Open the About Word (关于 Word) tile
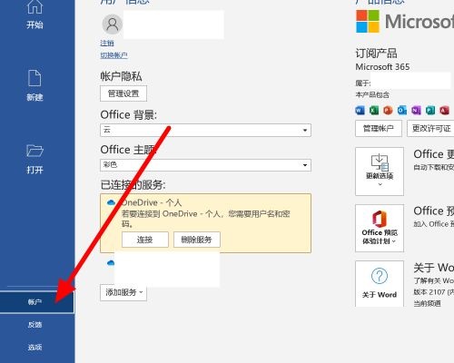 [x=380, y=284]
